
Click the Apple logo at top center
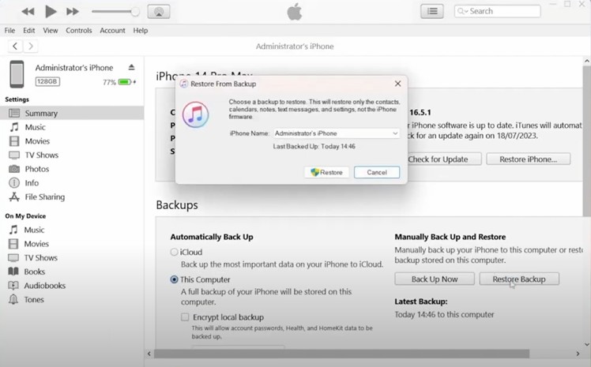[295, 11]
